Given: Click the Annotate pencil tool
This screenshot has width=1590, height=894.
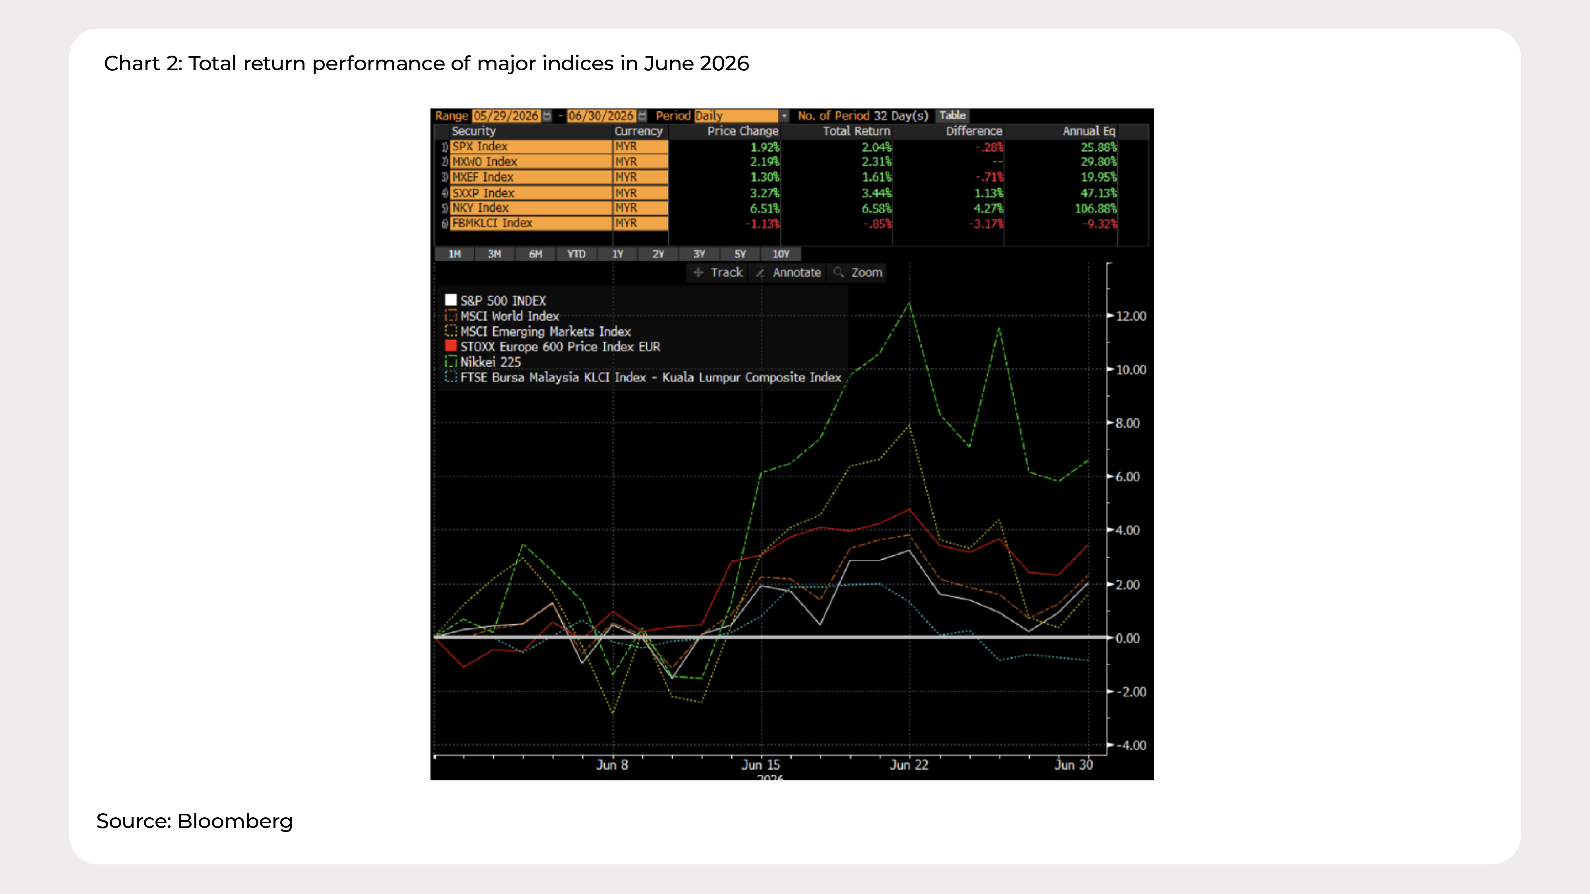Looking at the screenshot, I should pos(788,273).
